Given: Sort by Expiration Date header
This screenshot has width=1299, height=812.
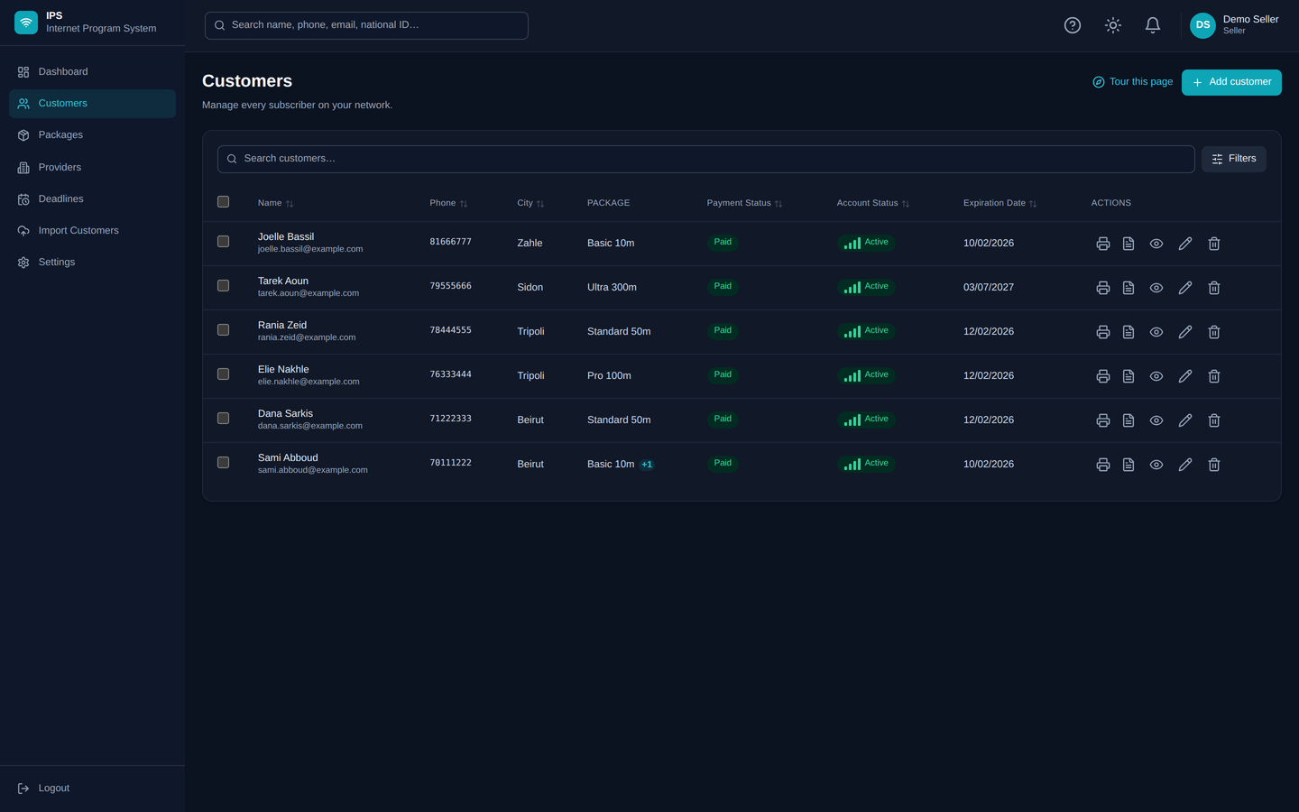Looking at the screenshot, I should point(1000,203).
